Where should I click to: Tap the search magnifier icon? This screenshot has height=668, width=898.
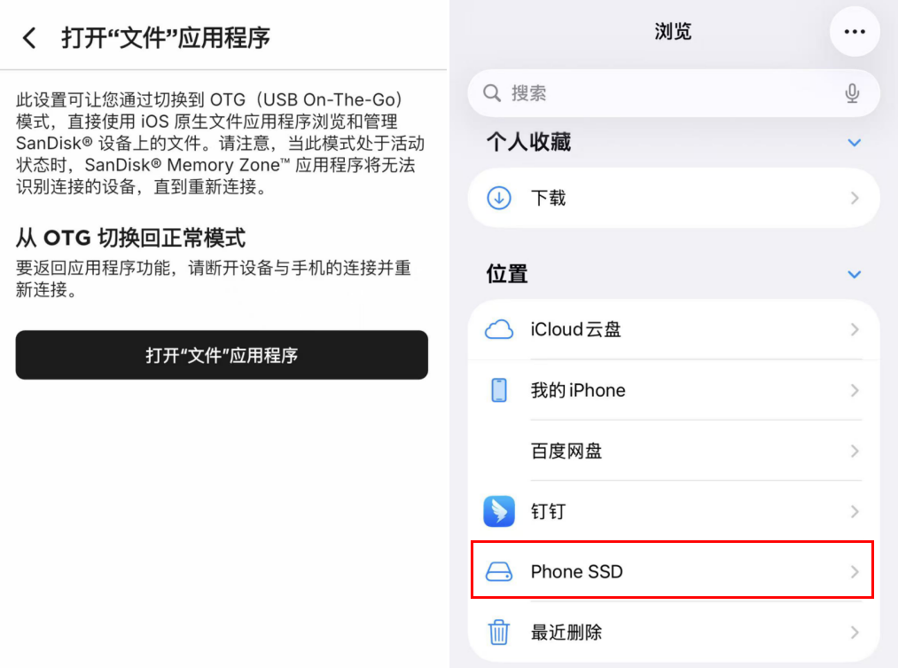(492, 93)
